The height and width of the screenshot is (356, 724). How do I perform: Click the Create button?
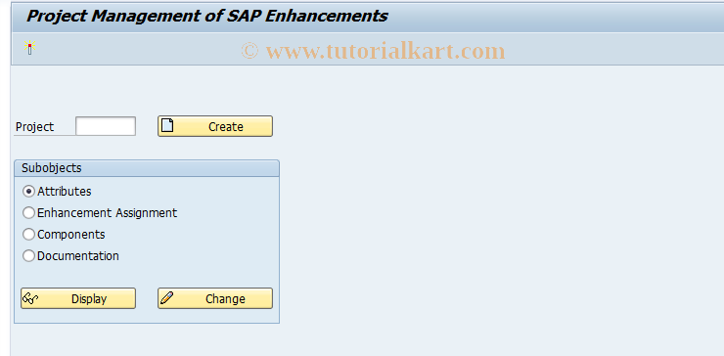pos(215,126)
